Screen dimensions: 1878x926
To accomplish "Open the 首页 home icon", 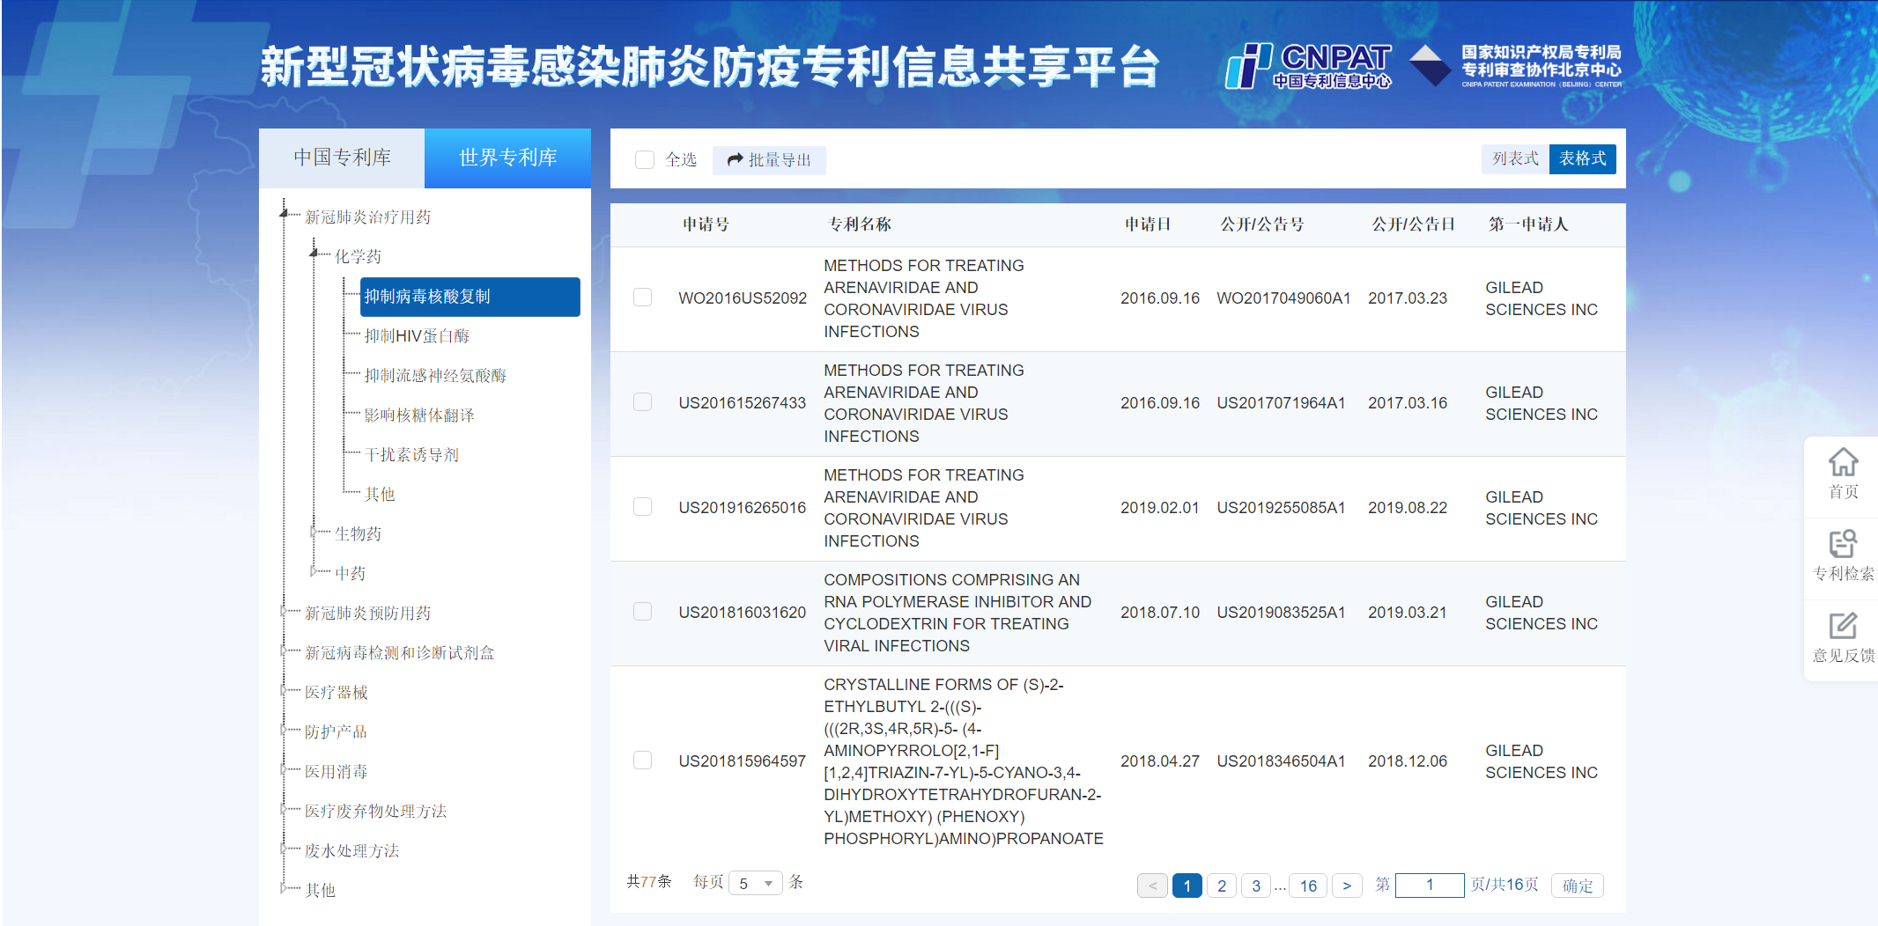I will [1843, 473].
